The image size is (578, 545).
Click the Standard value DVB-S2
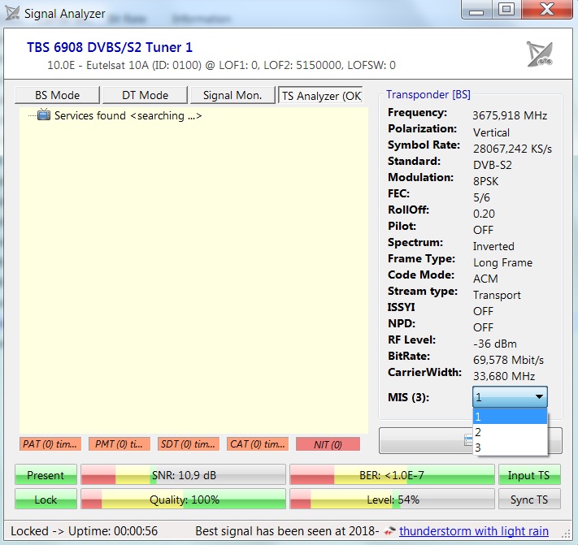pos(493,165)
